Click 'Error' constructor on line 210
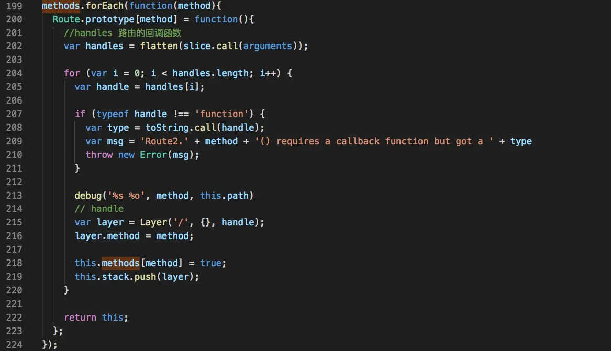Screen dimensions: 611x351 (x=153, y=155)
